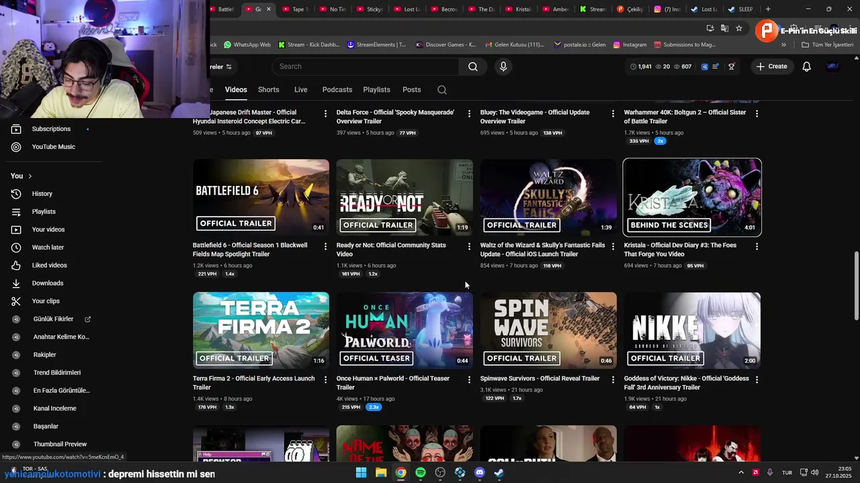This screenshot has width=860, height=483.
Task: Open the Kristal browser tab
Action: [x=517, y=9]
